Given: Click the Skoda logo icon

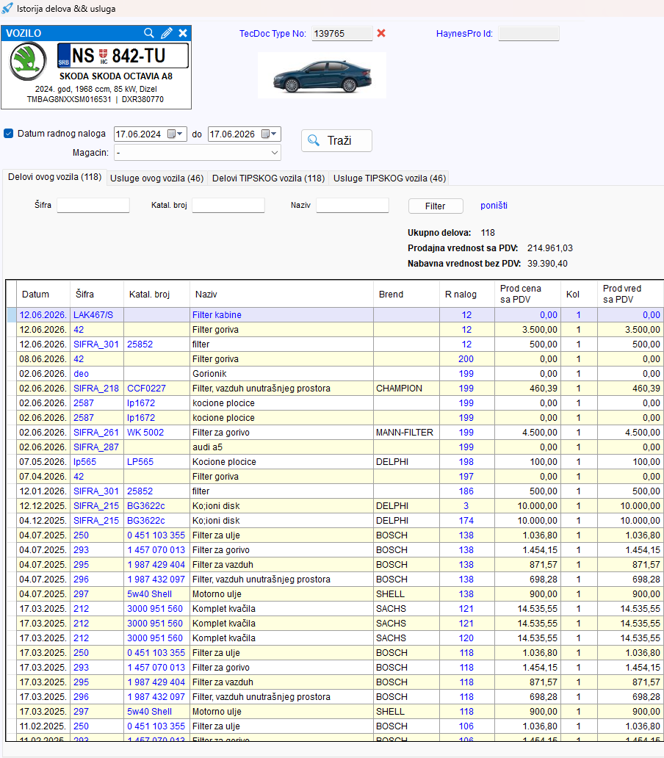Looking at the screenshot, I should [x=28, y=62].
